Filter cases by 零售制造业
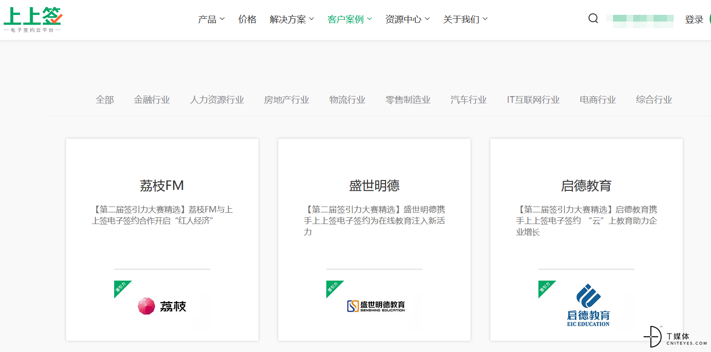This screenshot has height=352, width=711. coord(408,100)
